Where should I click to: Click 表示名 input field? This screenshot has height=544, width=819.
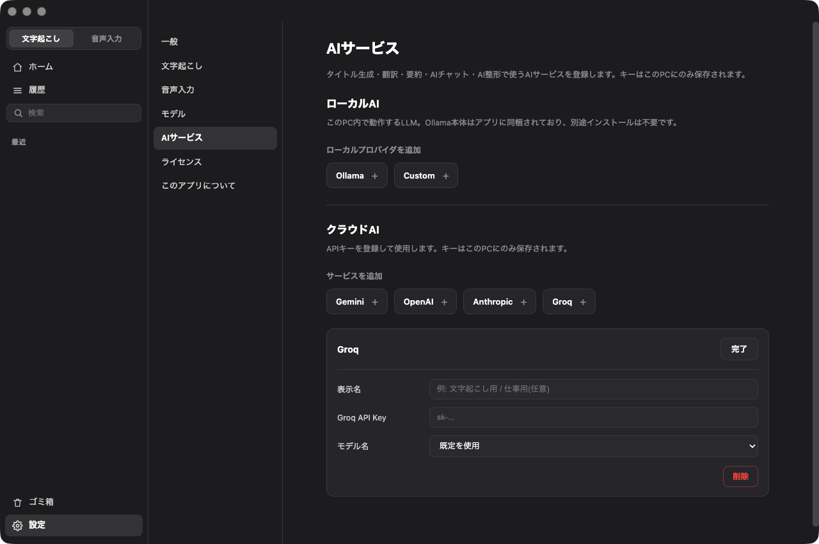tap(593, 389)
